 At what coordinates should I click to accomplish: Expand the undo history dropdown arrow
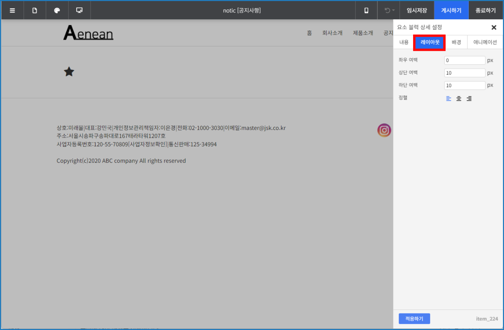point(393,10)
